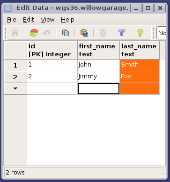Copy selection using the Copy icon
Viewport: 170px width, 182px height.
tap(66, 33)
